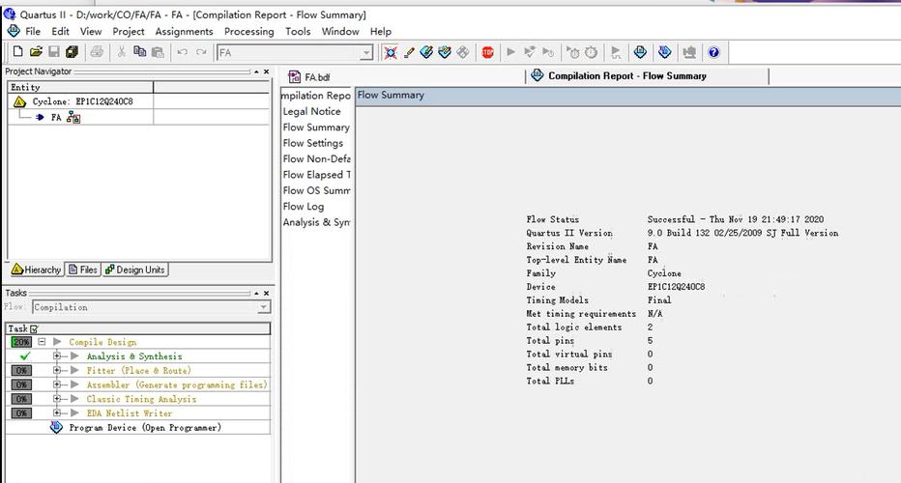
Task: Select the Files tab in Project Navigator
Action: 83,270
